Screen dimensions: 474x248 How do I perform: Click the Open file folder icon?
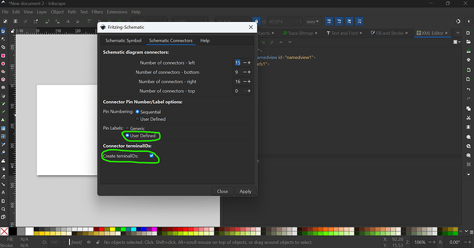(469, 42)
